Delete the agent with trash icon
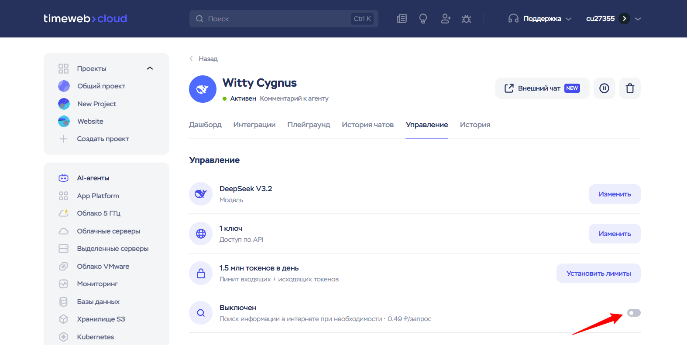This screenshot has width=687, height=345. [x=630, y=88]
